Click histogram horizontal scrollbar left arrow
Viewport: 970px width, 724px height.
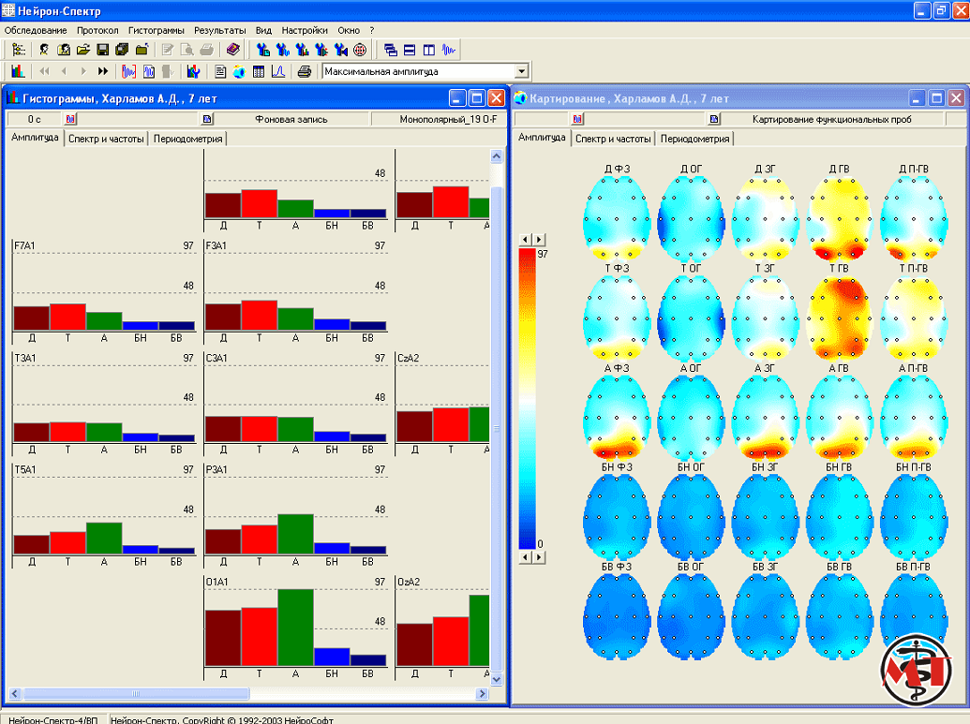(16, 694)
